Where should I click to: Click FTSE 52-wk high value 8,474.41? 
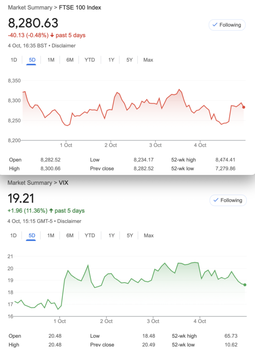[x=225, y=160]
